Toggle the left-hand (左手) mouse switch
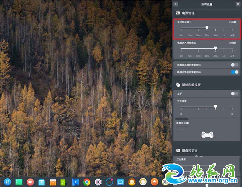This screenshot has width=242, height=187. coord(235,93)
